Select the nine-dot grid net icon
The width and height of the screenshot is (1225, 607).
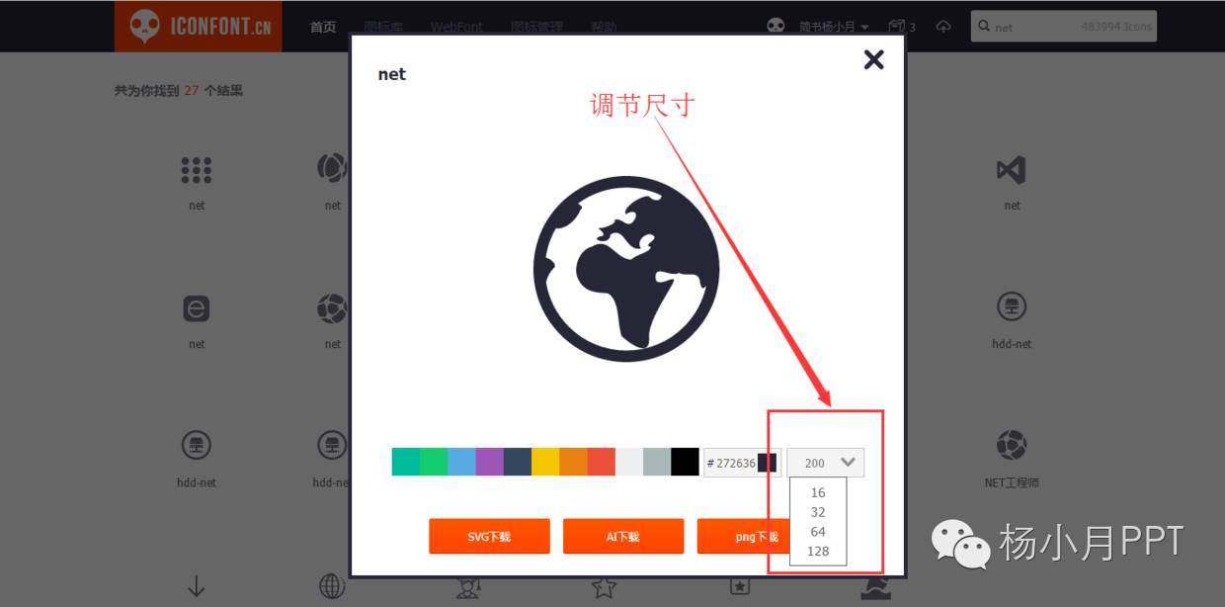[x=197, y=170]
